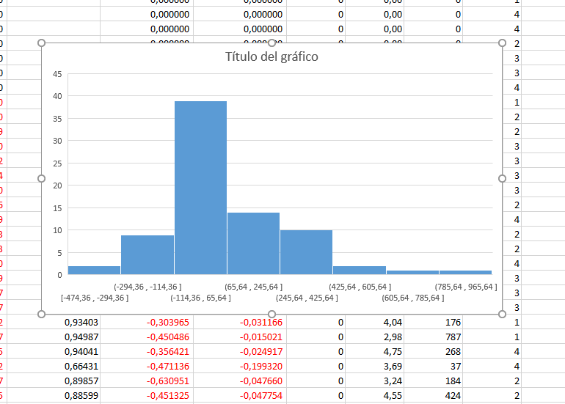The image size is (565, 404).
Task: Select the rightmost bar (785,64 , 965,64]
Action: coord(465,272)
